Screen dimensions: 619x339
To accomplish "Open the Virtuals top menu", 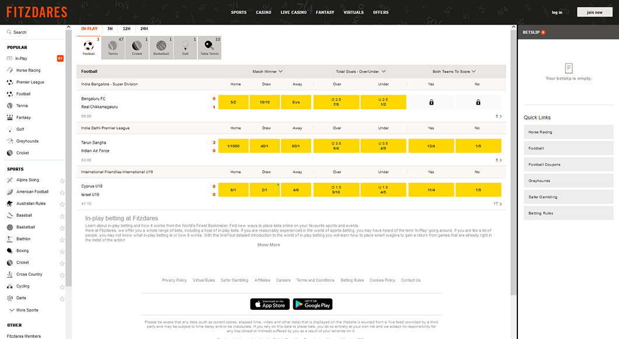I will (354, 12).
